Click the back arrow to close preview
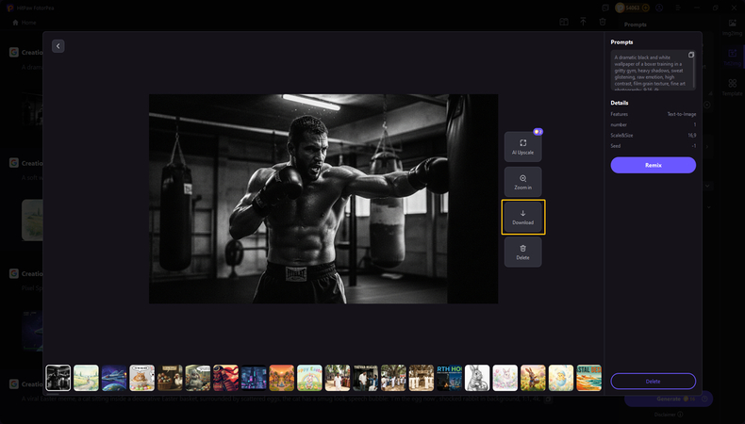745x424 pixels. click(x=58, y=46)
